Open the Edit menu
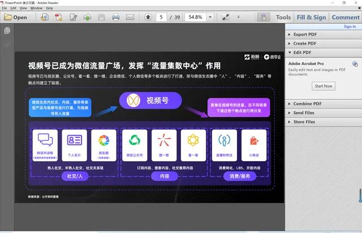The image size is (362, 233). click(x=13, y=8)
